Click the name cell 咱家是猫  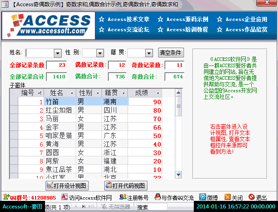click(60, 135)
